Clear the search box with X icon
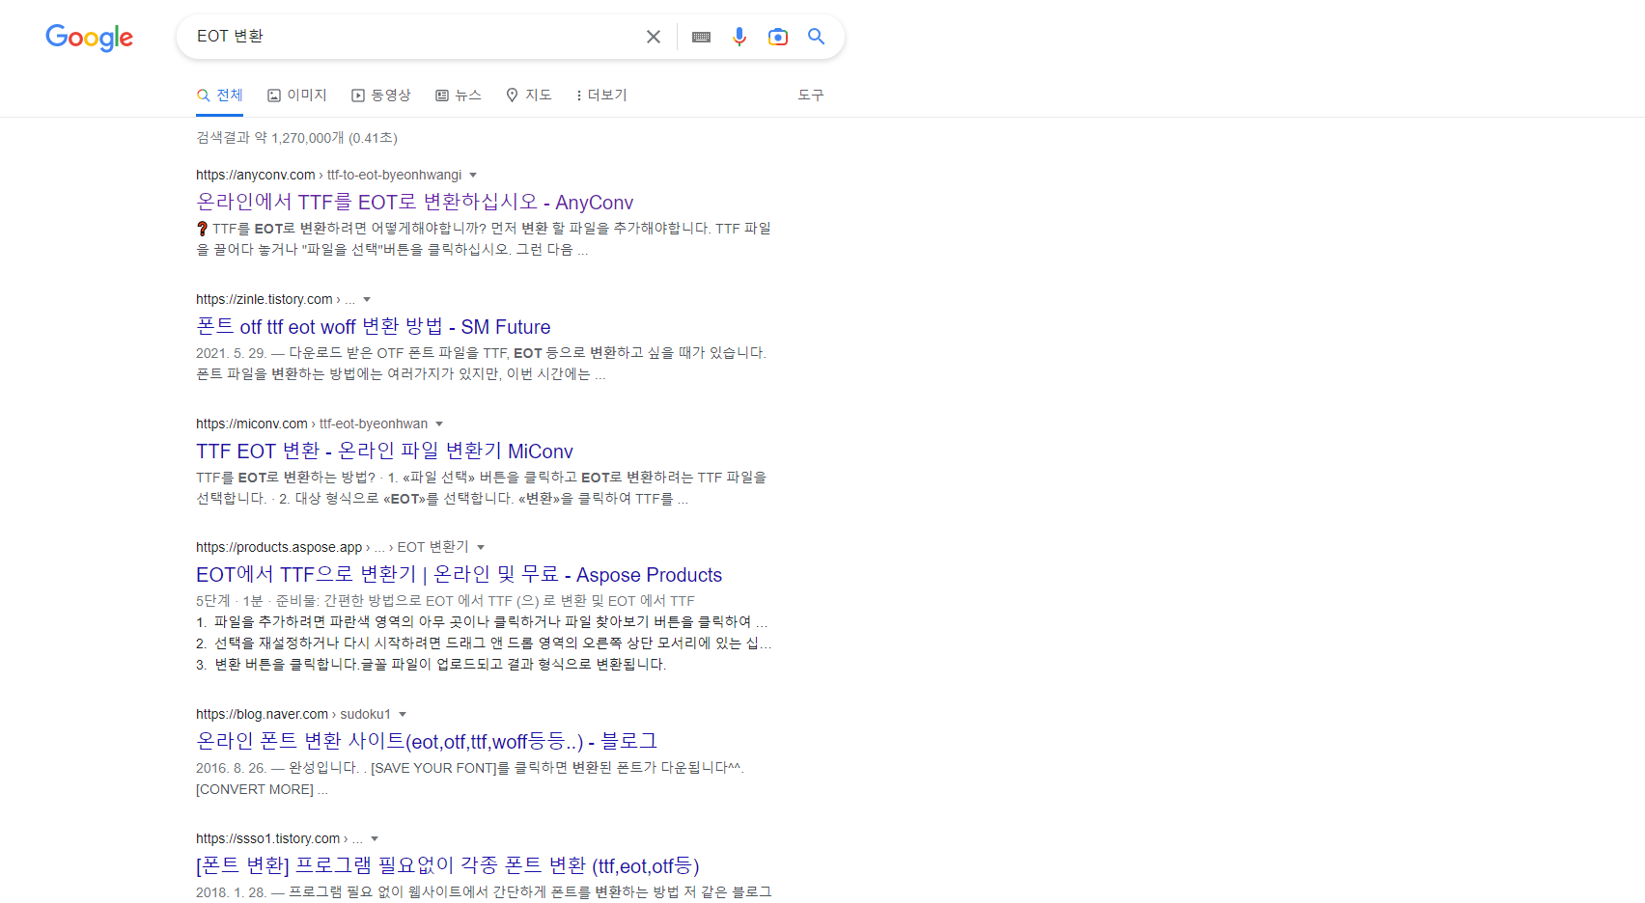The height and width of the screenshot is (903, 1645). (x=654, y=37)
